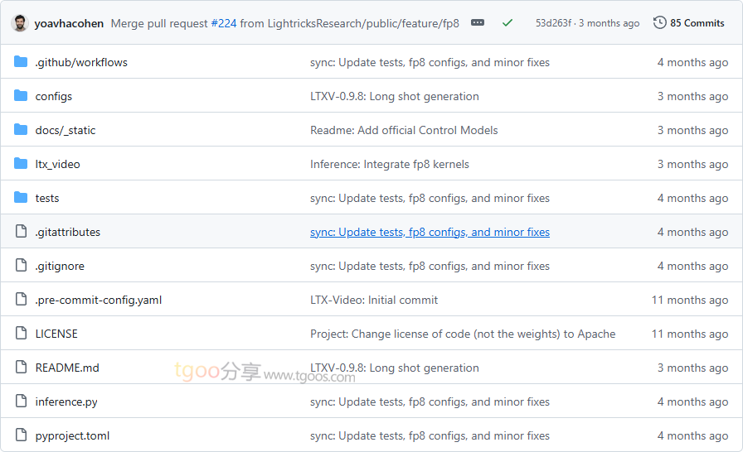The width and height of the screenshot is (743, 452).
Task: Open the .pre-commit-config.yaml file
Action: (98, 300)
